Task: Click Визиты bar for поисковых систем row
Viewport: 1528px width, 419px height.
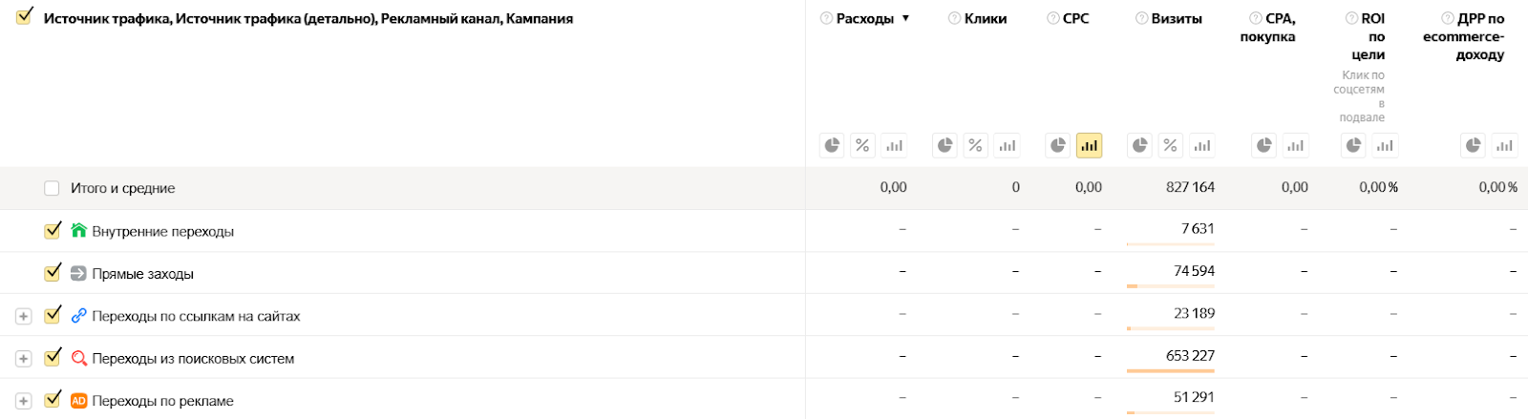Action: tap(1170, 370)
